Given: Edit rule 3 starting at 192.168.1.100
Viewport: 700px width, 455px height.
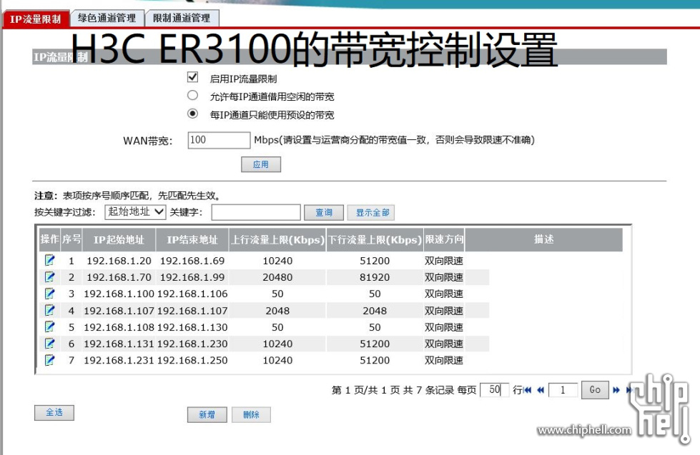Looking at the screenshot, I should point(49,294).
